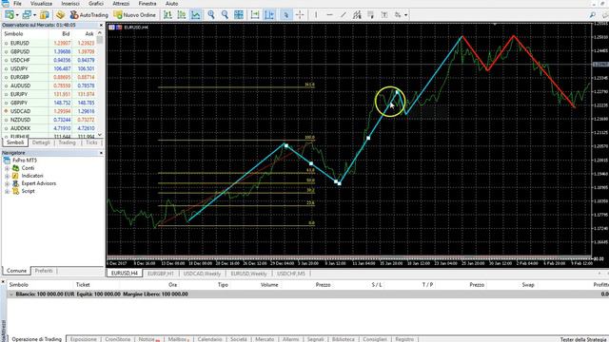Switch to USDCHF,M5 chart tab
Image resolution: width=609 pixels, height=342 pixels.
[x=291, y=274]
